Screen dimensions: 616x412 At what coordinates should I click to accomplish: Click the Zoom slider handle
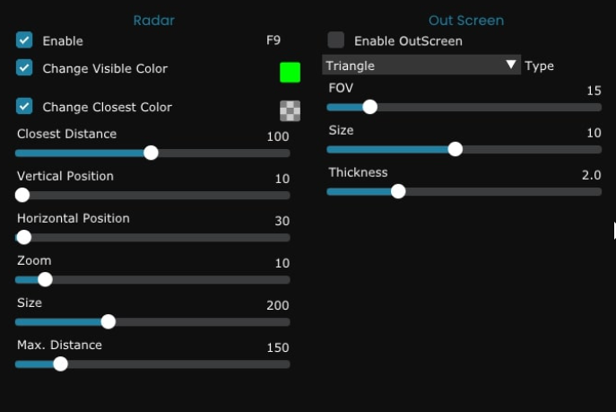(x=45, y=279)
